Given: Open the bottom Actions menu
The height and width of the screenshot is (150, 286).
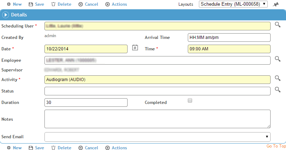Looking at the screenshot, I should 116,147.
